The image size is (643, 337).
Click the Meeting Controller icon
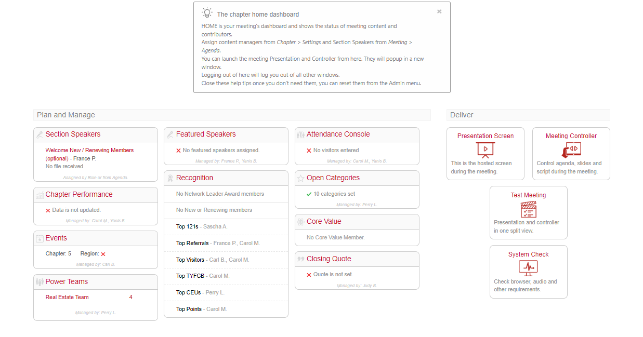(571, 150)
